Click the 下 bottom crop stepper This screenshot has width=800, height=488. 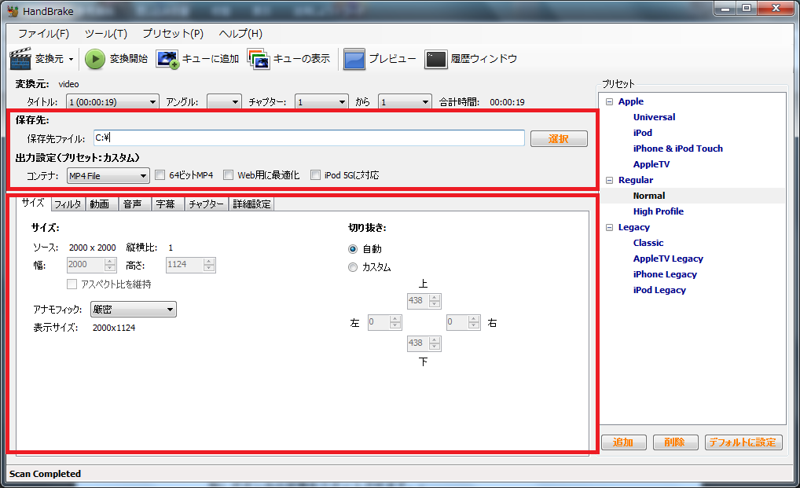(x=424, y=343)
